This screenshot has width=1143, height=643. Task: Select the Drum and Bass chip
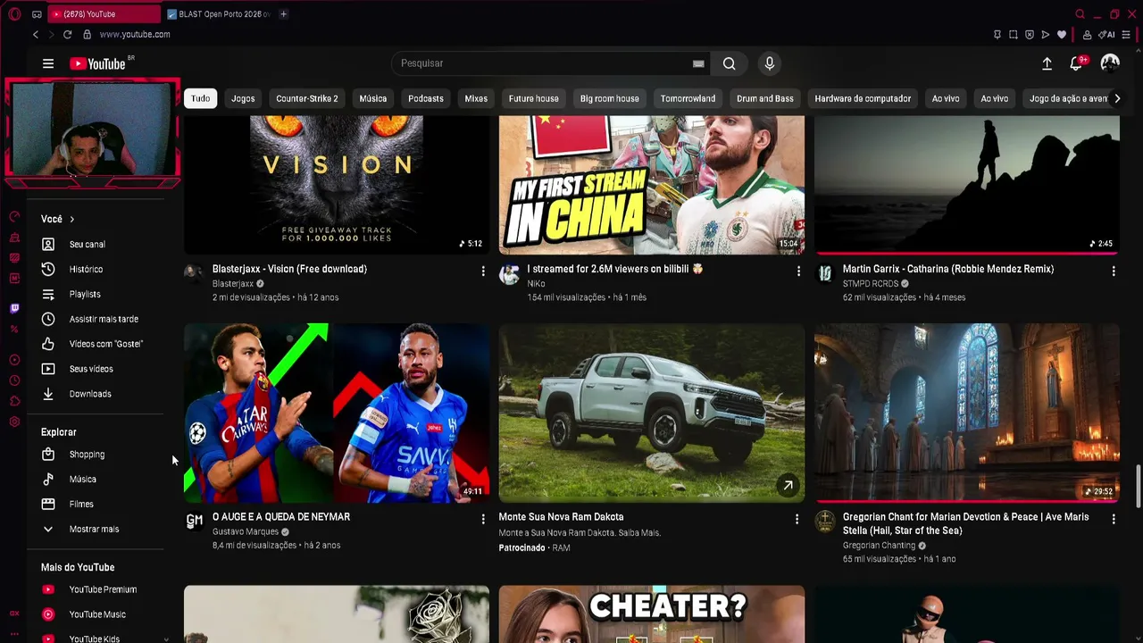click(x=765, y=98)
